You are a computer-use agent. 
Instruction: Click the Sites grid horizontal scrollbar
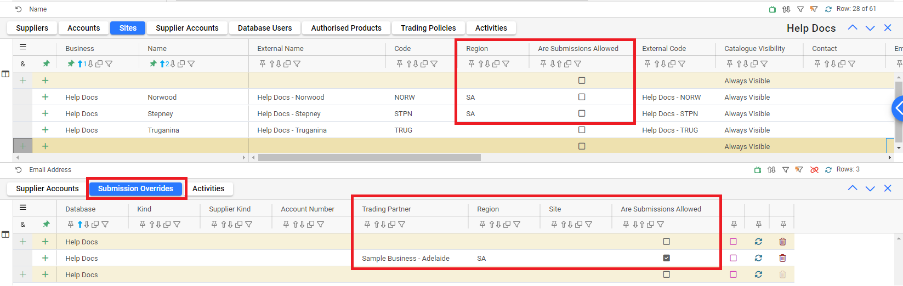tap(369, 158)
